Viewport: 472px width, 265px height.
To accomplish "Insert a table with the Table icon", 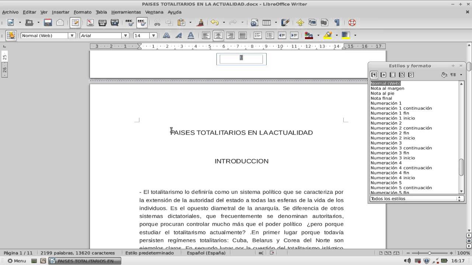I will (266, 22).
